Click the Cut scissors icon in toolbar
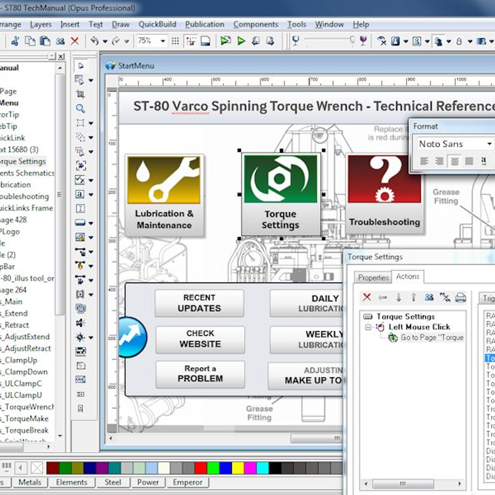 click(16, 41)
